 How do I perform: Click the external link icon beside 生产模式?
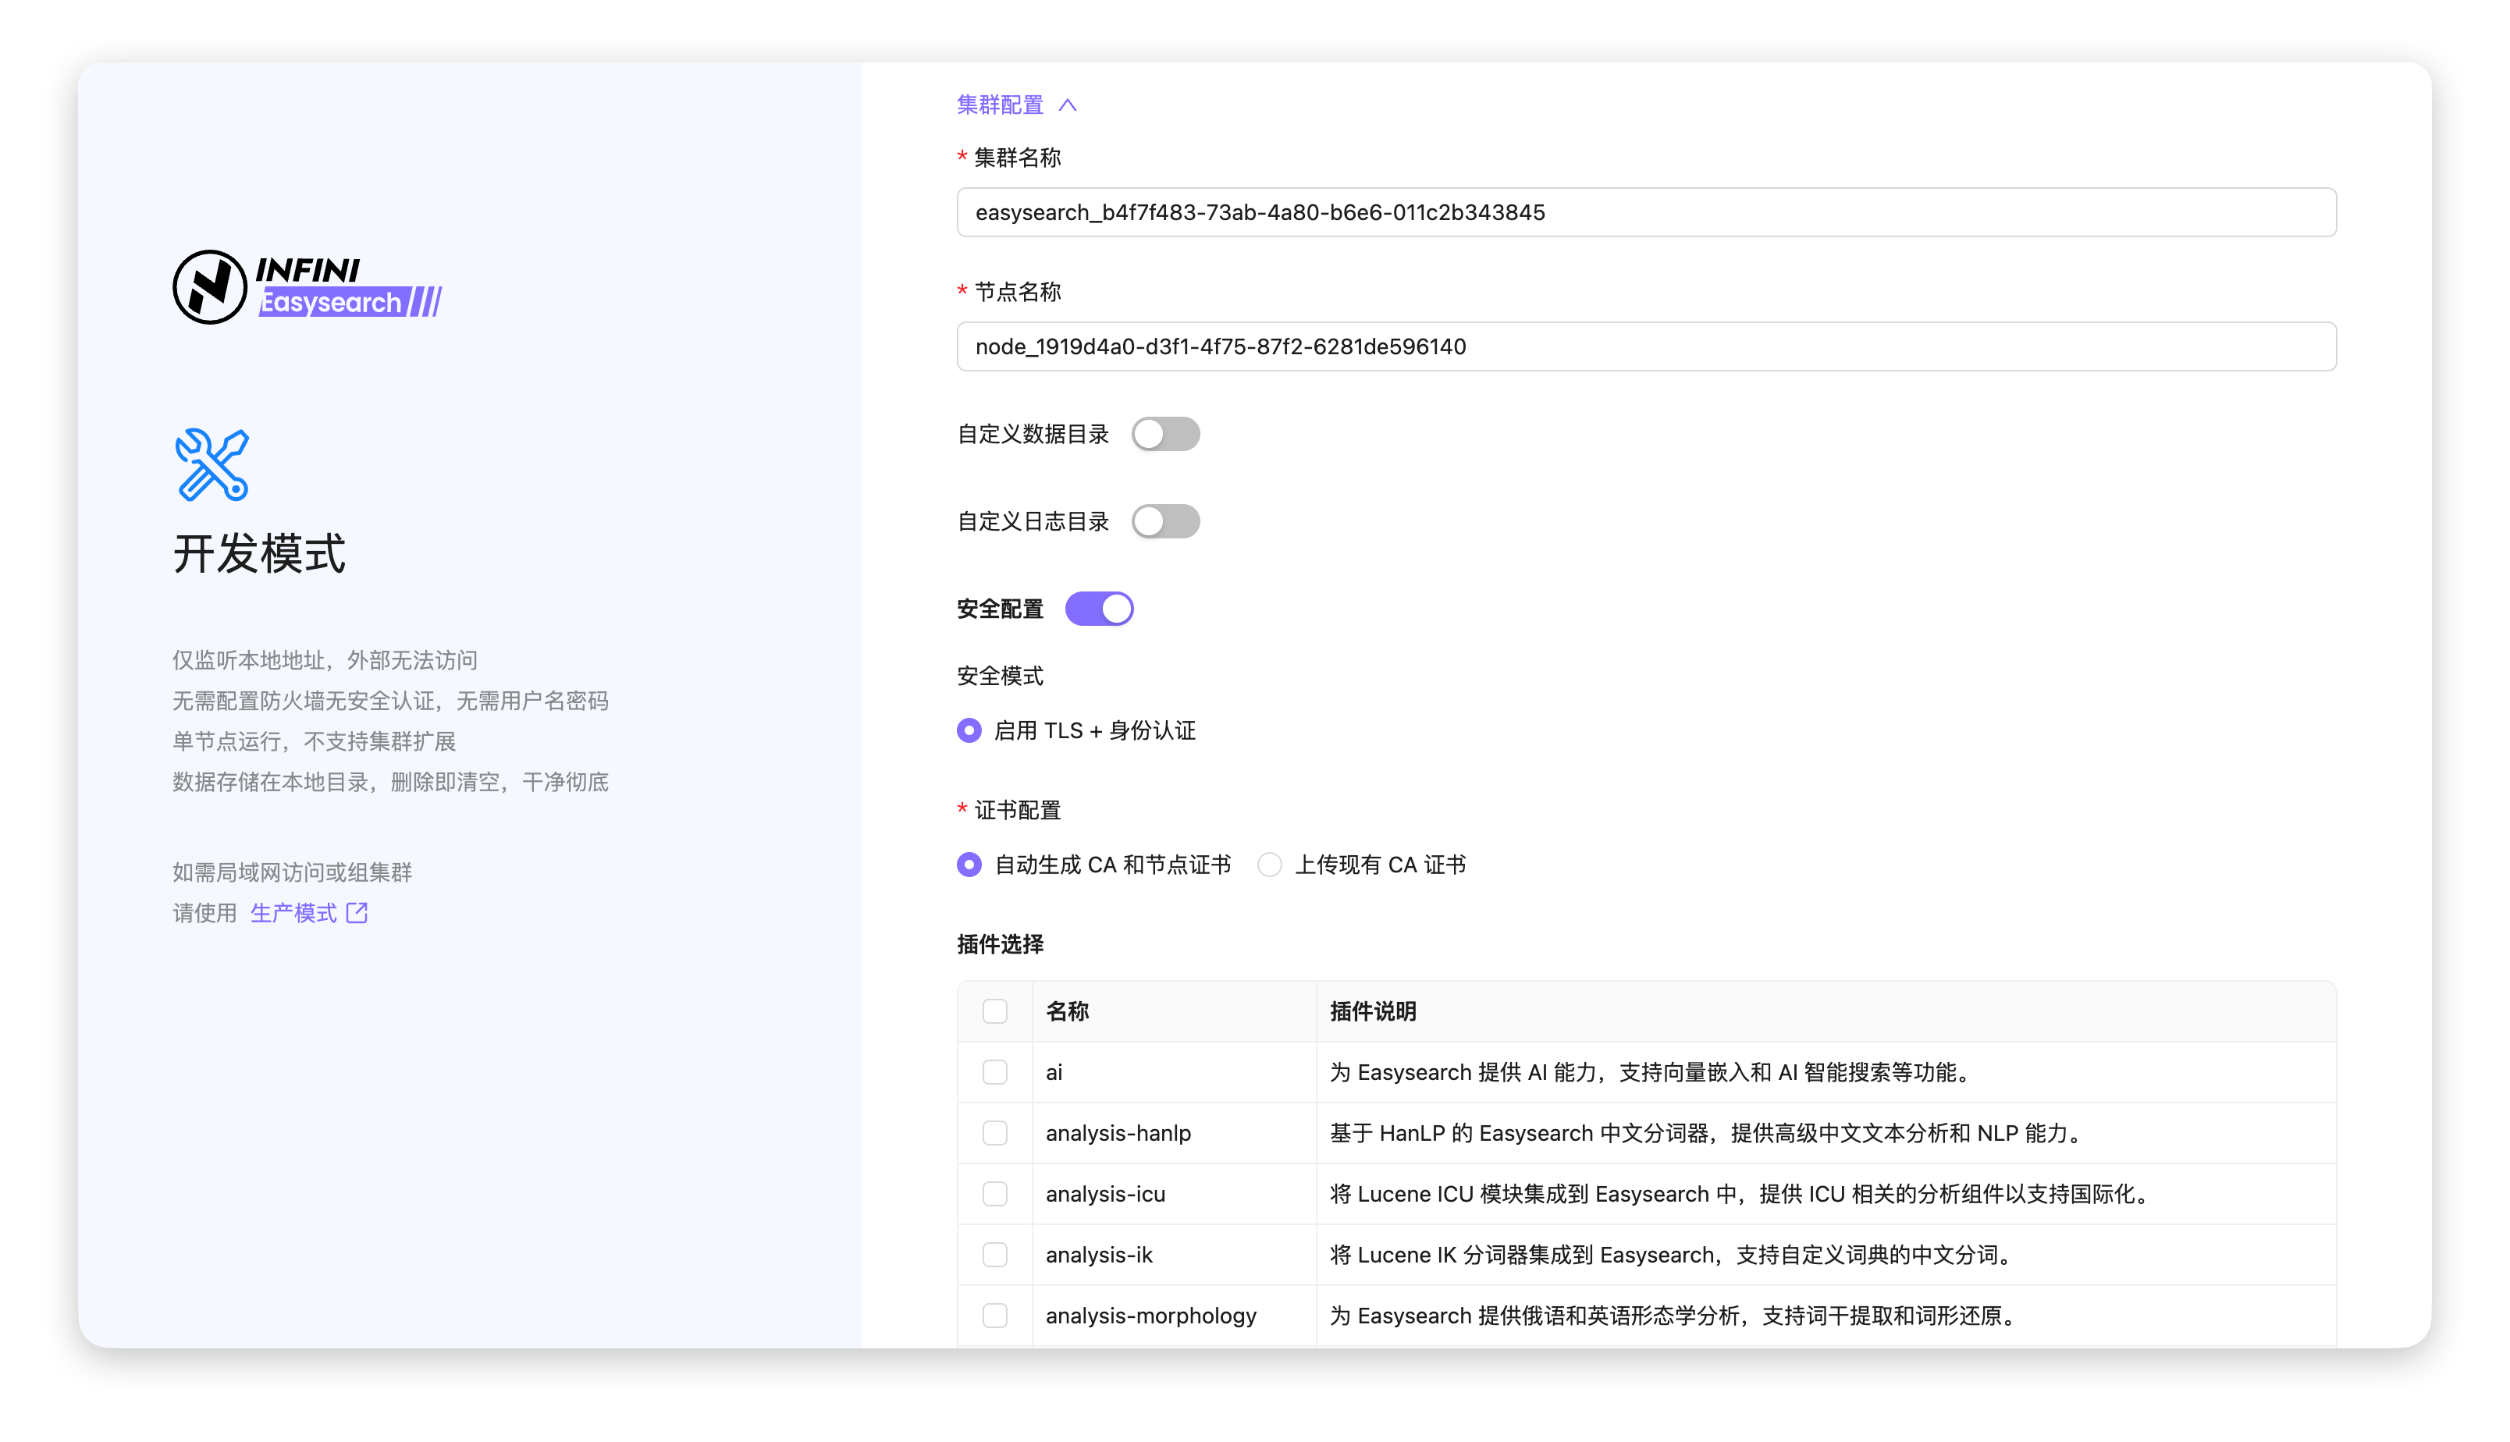[x=357, y=913]
